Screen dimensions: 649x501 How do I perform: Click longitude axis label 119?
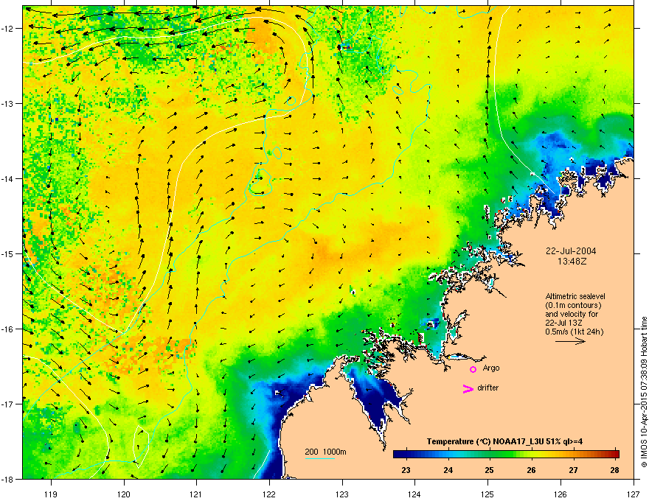[x=51, y=494]
